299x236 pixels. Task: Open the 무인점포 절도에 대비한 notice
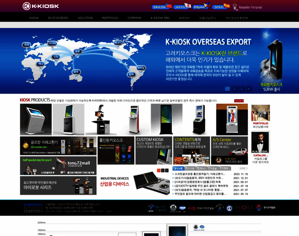(200, 194)
